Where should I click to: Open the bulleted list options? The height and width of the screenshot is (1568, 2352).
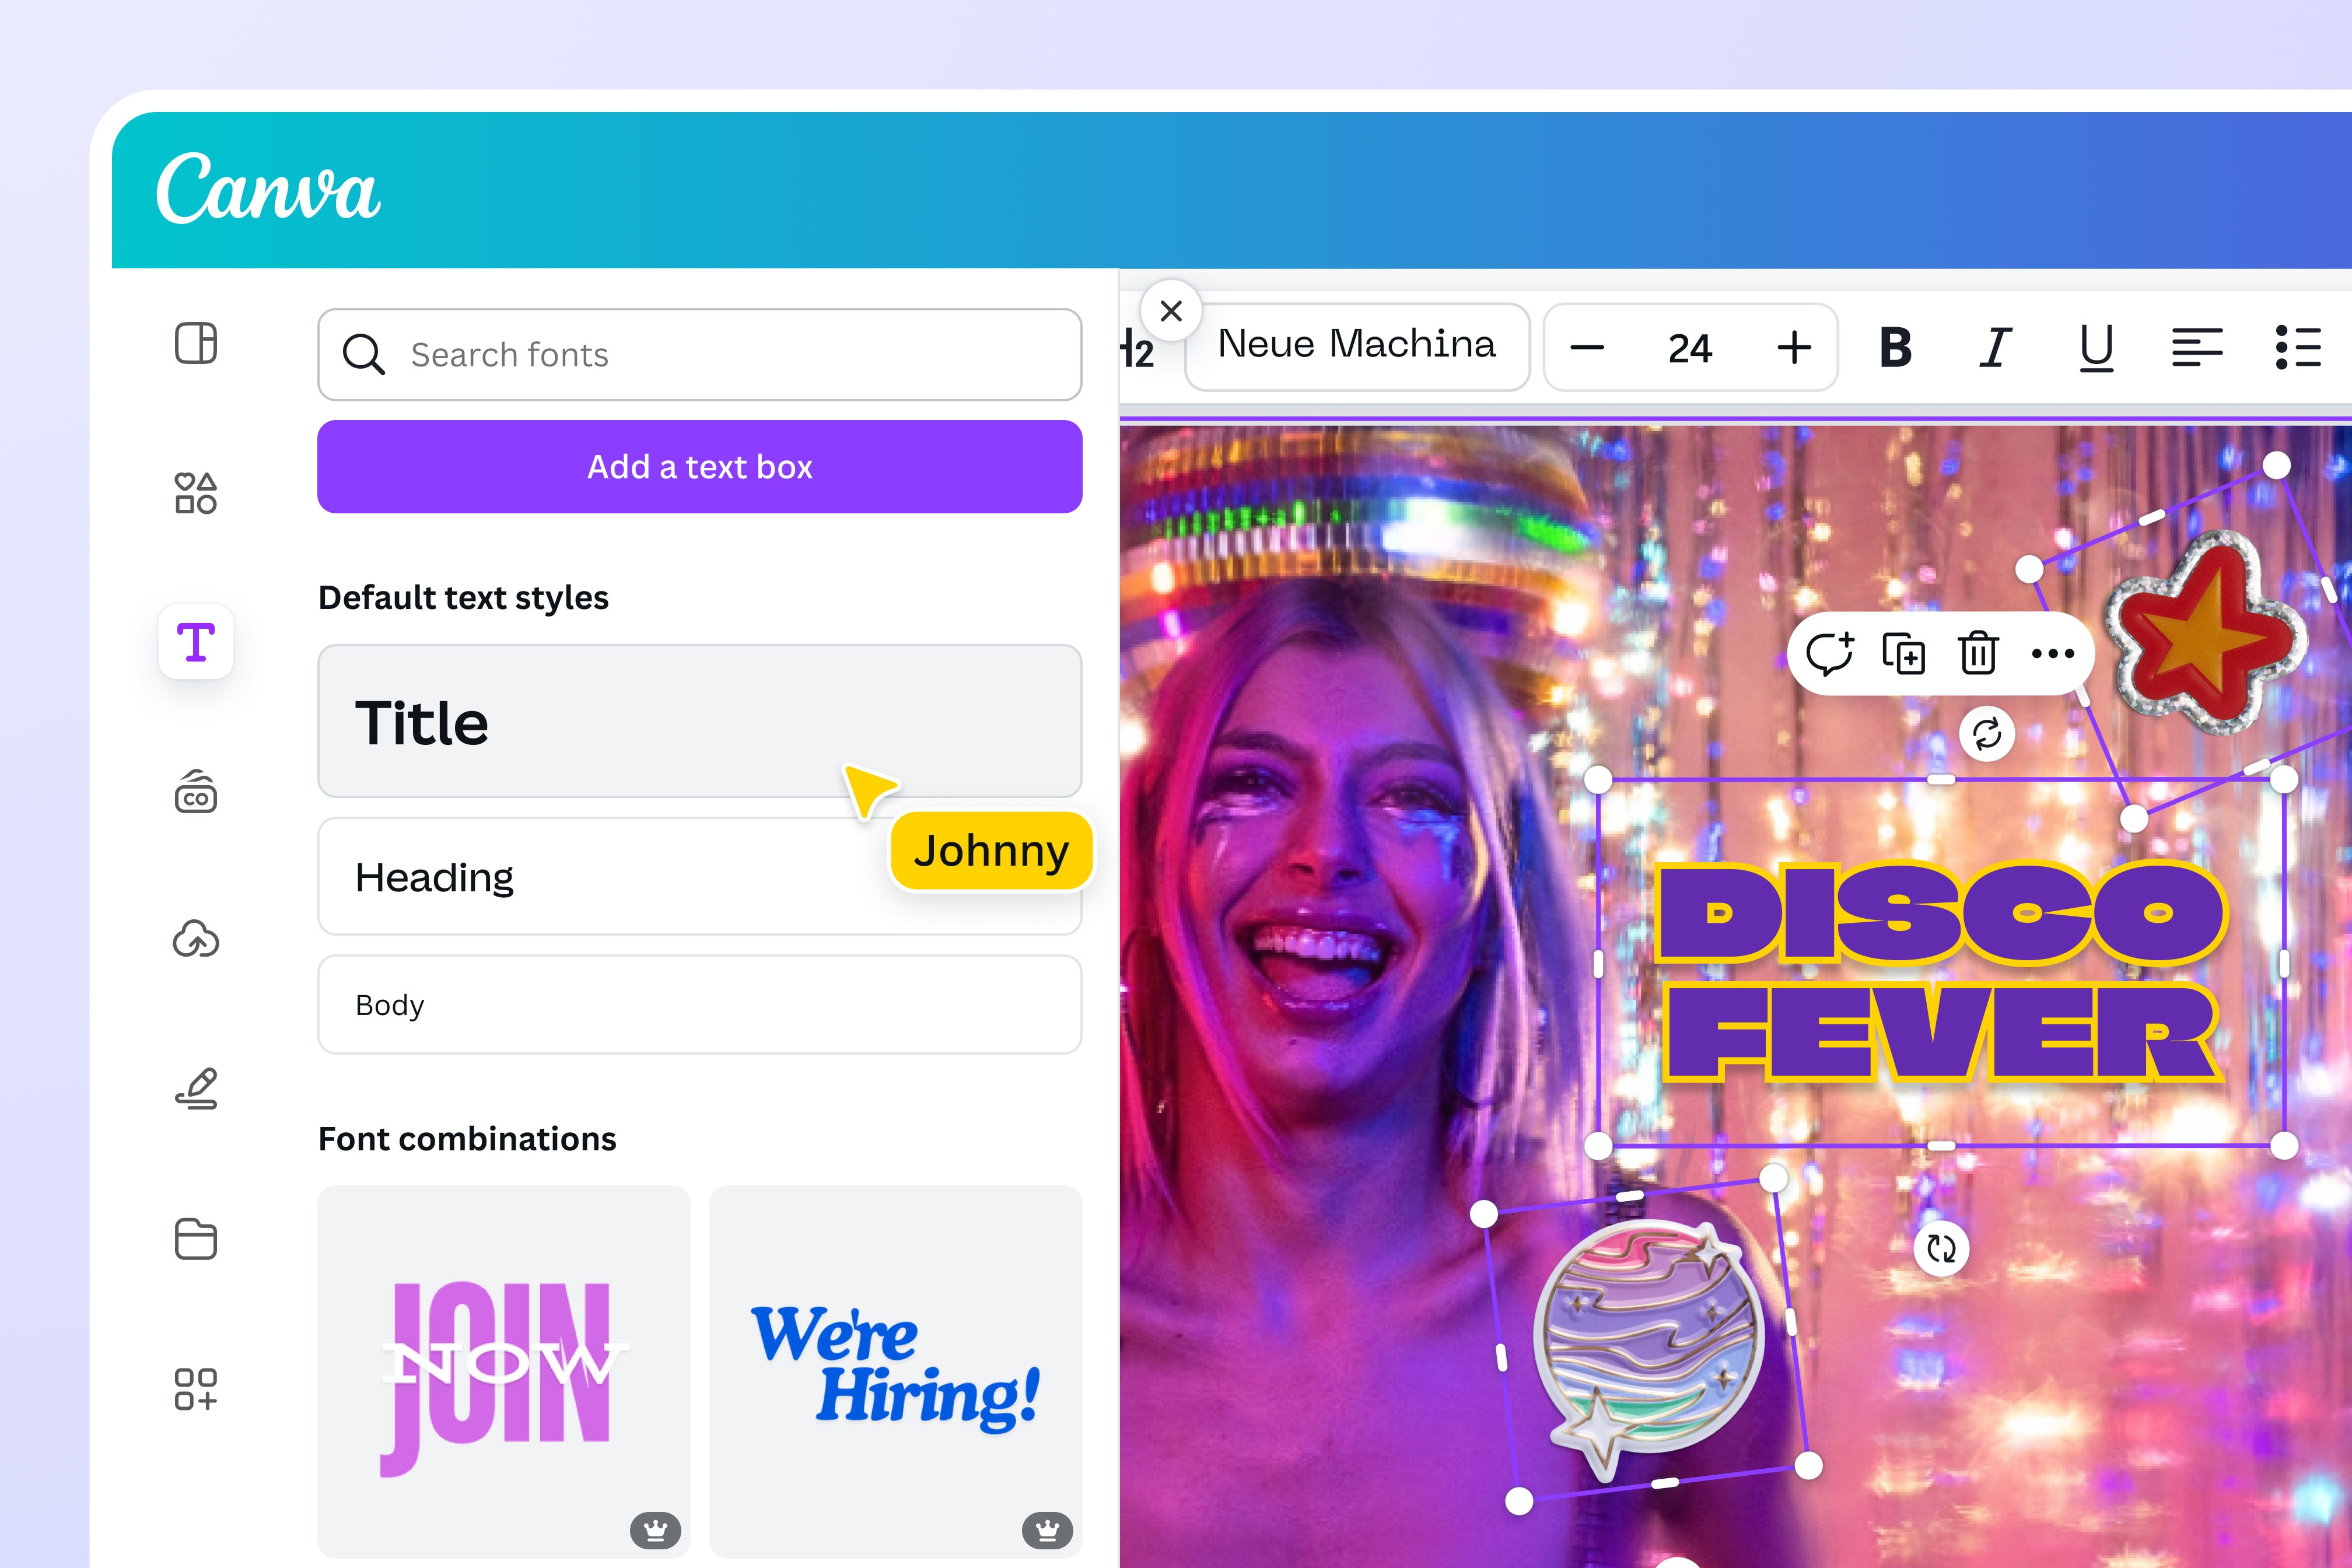[x=2299, y=347]
